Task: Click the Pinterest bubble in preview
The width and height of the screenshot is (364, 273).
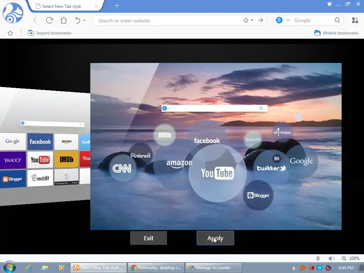Action: coord(140,155)
